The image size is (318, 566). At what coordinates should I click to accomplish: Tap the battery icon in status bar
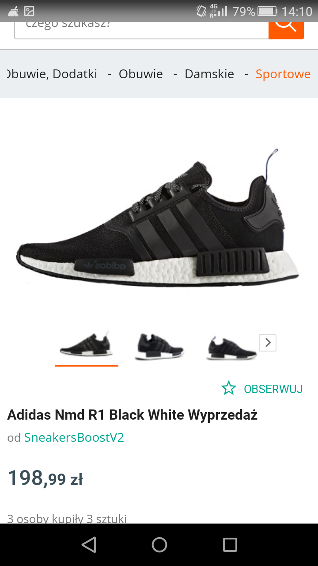(x=268, y=11)
